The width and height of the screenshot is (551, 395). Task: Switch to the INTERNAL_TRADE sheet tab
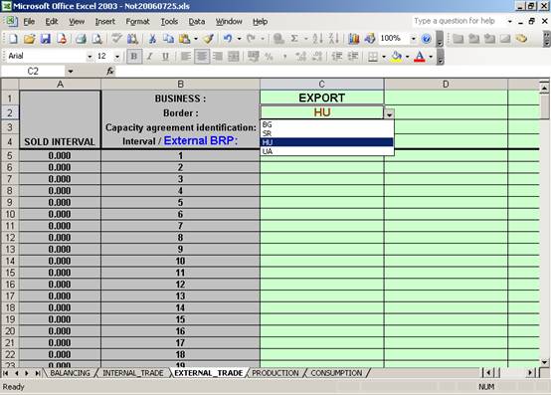[x=133, y=373]
